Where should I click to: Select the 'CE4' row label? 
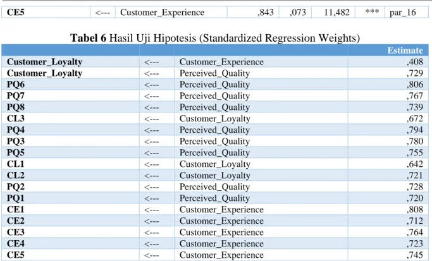tap(16, 244)
